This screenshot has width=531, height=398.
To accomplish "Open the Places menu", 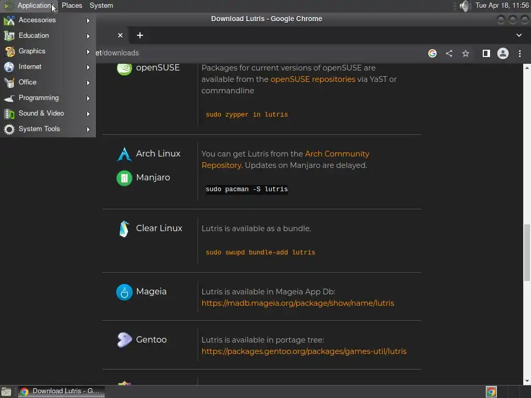I will tap(72, 5).
